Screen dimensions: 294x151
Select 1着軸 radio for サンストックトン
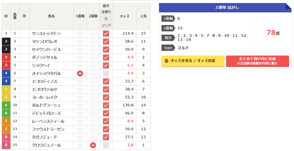(x=80, y=34)
